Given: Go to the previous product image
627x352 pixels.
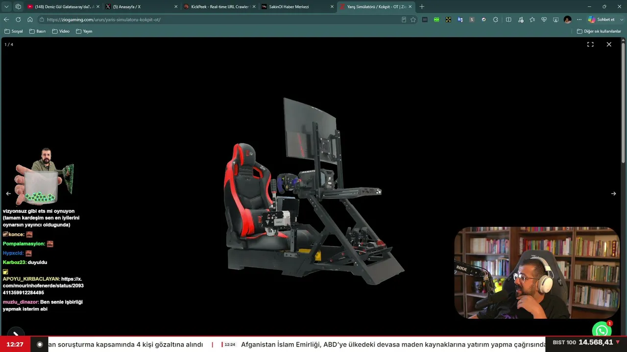Looking at the screenshot, I should click(8, 194).
